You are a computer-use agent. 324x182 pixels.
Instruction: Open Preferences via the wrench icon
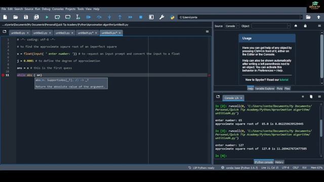(161, 17)
